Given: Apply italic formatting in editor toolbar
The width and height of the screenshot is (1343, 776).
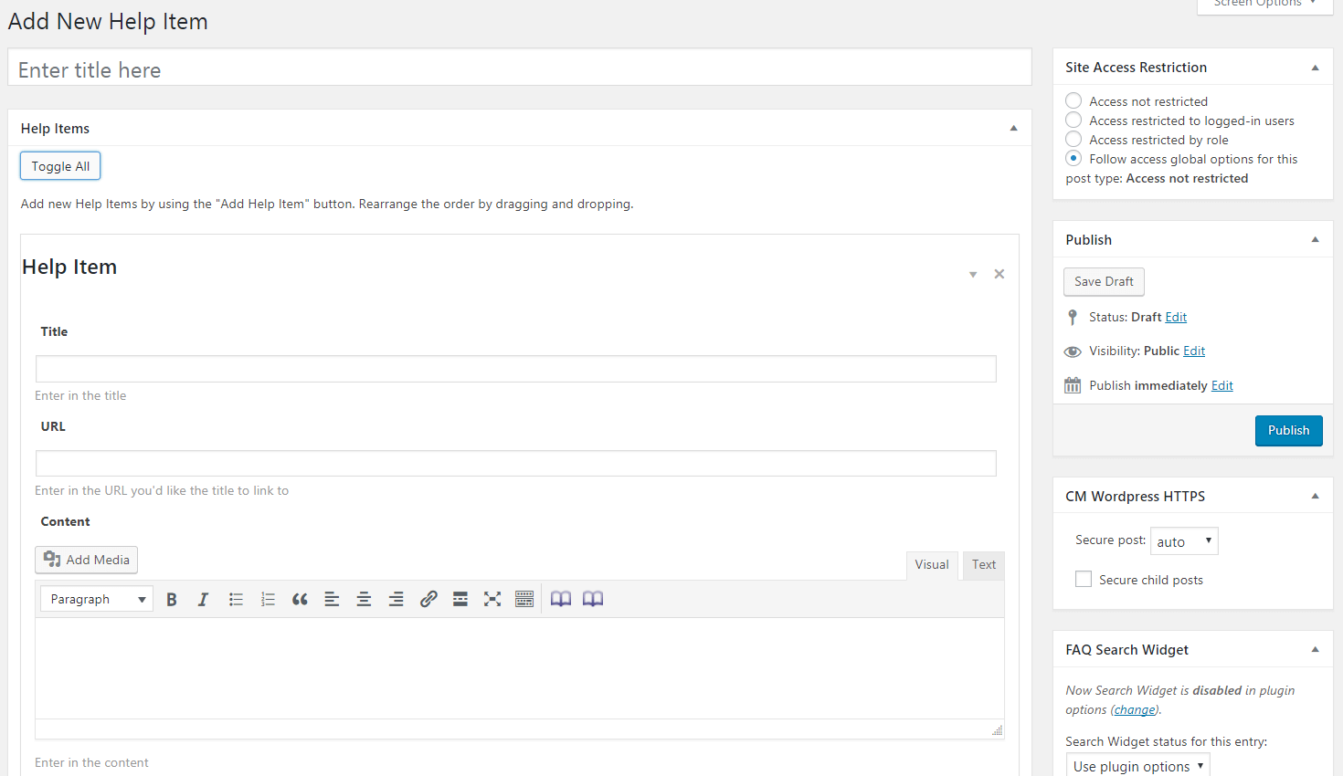Looking at the screenshot, I should 203,600.
